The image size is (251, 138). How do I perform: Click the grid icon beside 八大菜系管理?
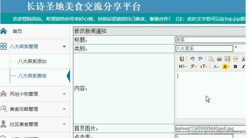click(x=3, y=46)
